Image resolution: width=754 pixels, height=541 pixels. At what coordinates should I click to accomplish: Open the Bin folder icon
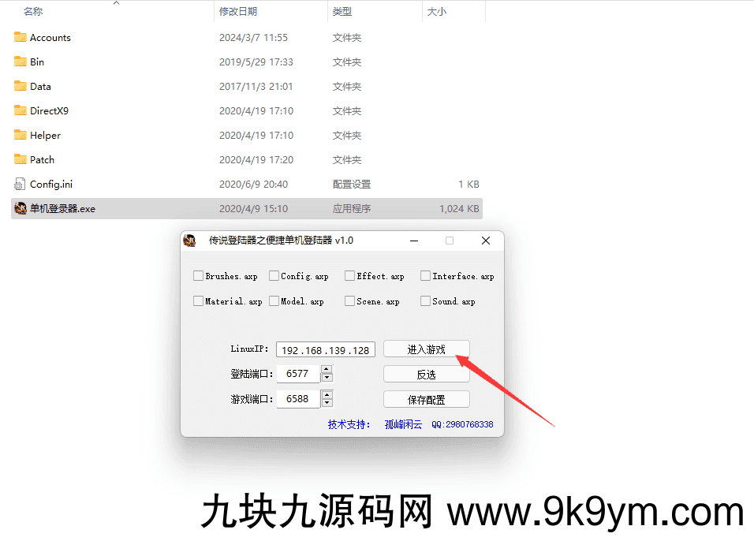coord(21,62)
